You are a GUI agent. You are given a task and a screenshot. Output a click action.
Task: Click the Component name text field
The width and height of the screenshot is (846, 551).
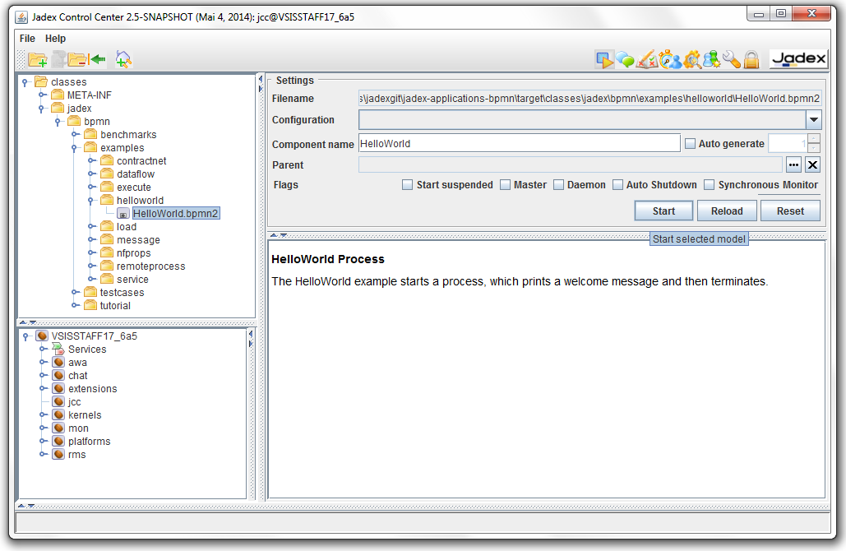[519, 144]
